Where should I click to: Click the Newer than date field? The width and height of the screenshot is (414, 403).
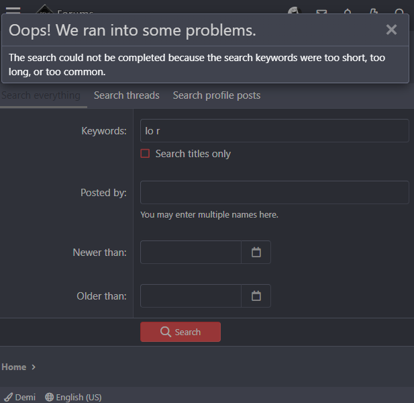pos(191,253)
